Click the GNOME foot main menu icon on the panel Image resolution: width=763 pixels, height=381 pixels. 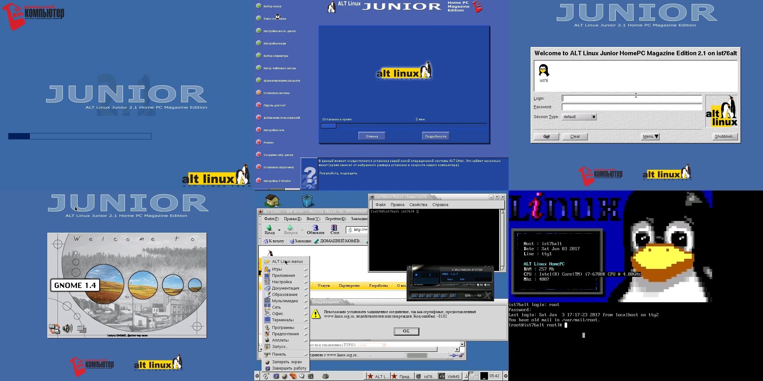coord(266,376)
